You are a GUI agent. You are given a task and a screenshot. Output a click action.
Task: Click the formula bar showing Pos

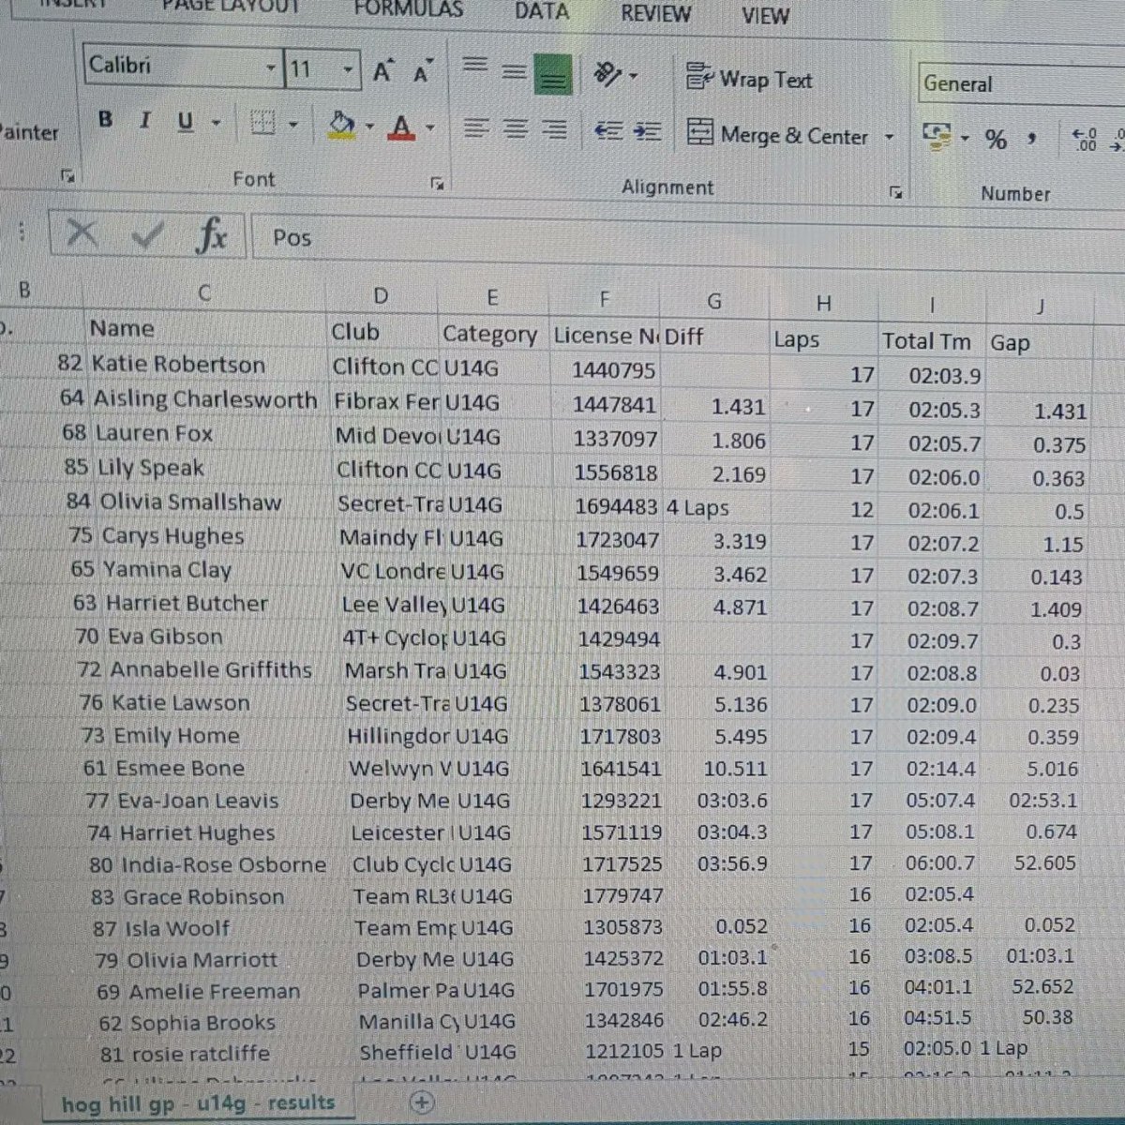coord(689,243)
